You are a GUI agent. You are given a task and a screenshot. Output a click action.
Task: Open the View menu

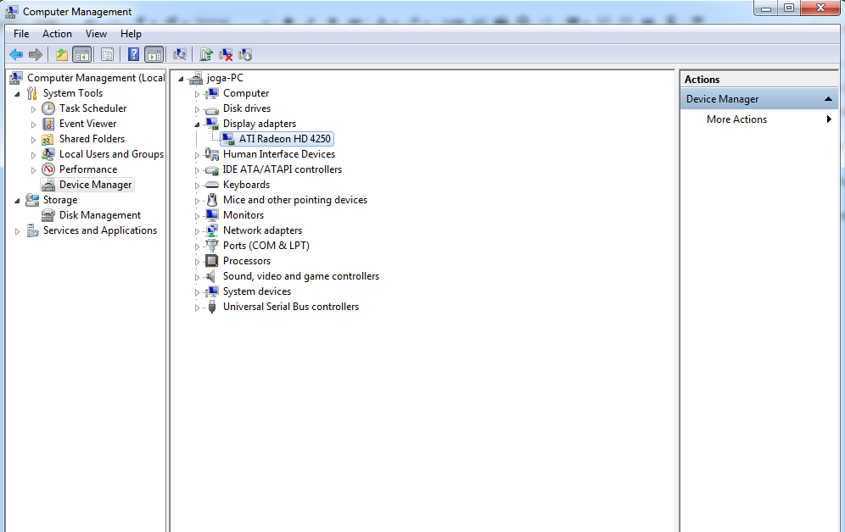pos(96,34)
